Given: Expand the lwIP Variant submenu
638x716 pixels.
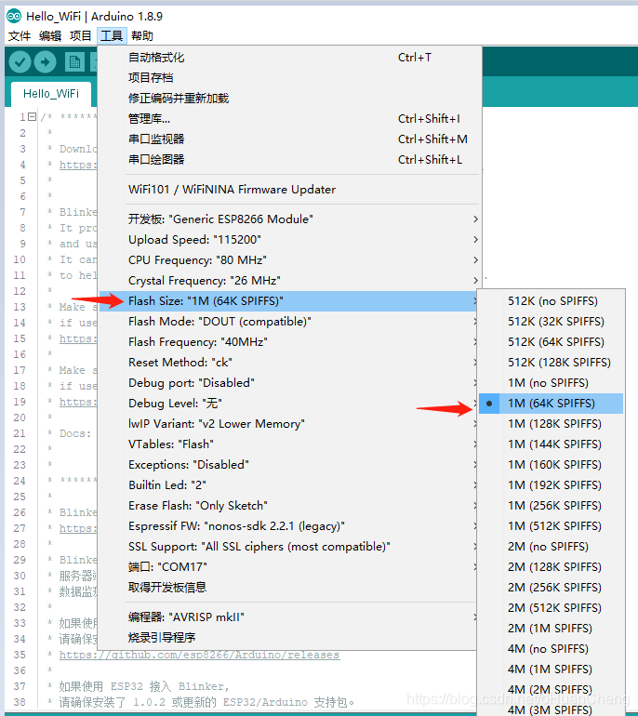Looking at the screenshot, I should pos(288,424).
